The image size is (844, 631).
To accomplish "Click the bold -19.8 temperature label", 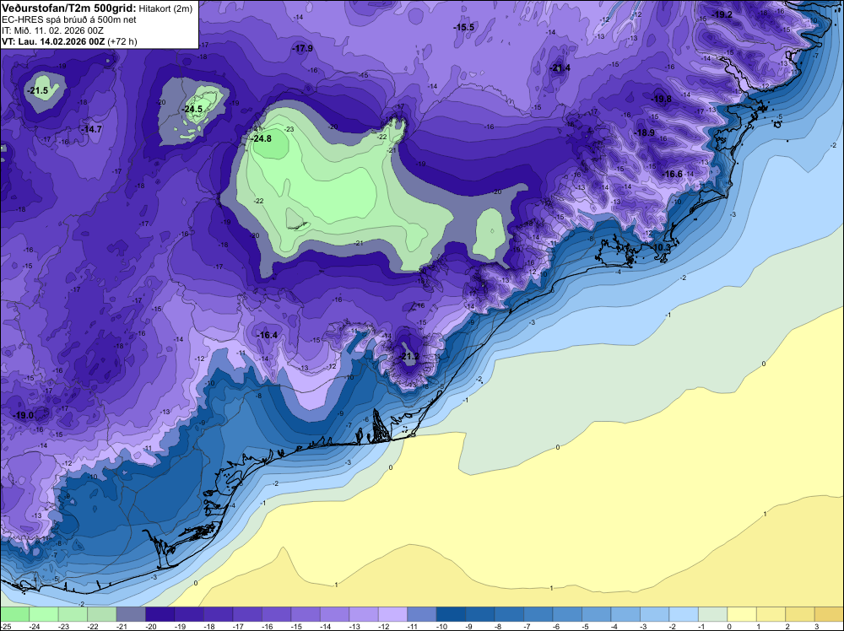I will [661, 99].
